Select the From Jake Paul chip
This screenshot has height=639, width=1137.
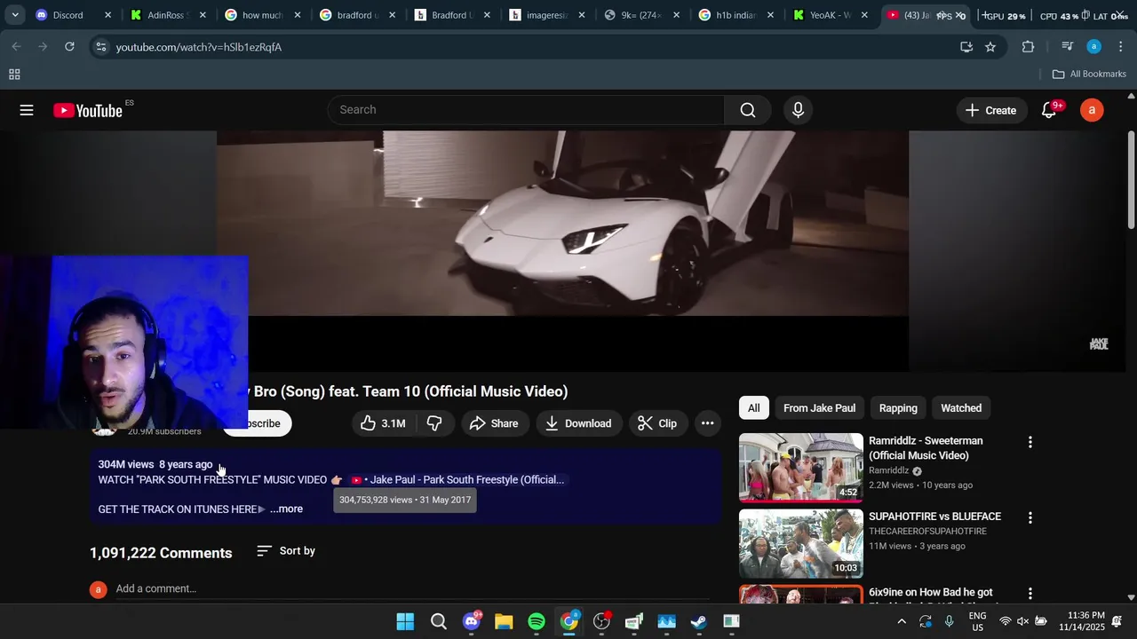coord(819,408)
